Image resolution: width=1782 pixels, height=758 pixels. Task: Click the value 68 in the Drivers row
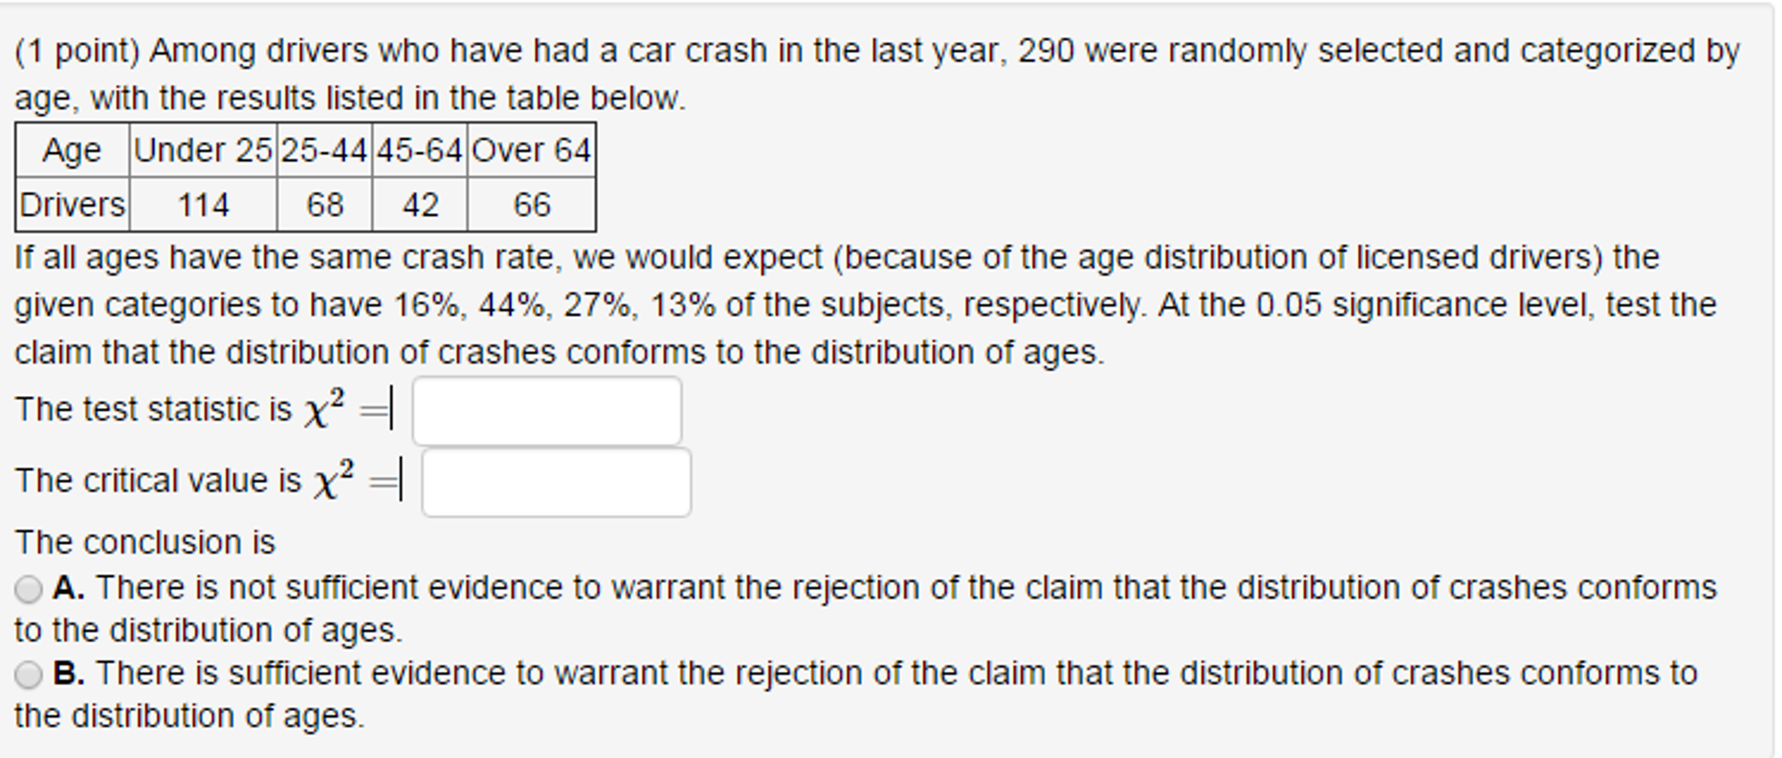pyautogui.click(x=324, y=205)
